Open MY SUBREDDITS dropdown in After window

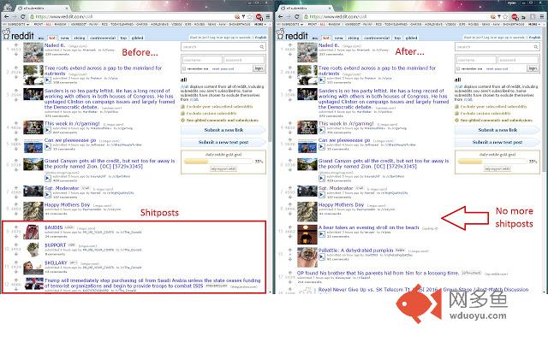(290, 25)
